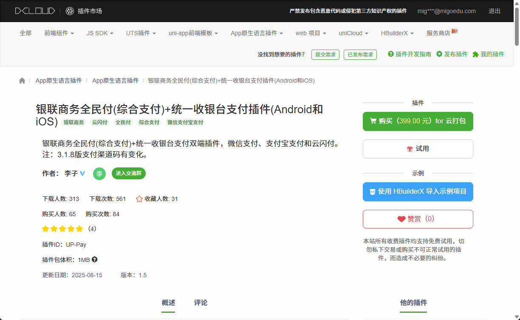Viewport: 520px width, 320px height.
Task: Click the 退出 logout link
Action: pos(495,11)
